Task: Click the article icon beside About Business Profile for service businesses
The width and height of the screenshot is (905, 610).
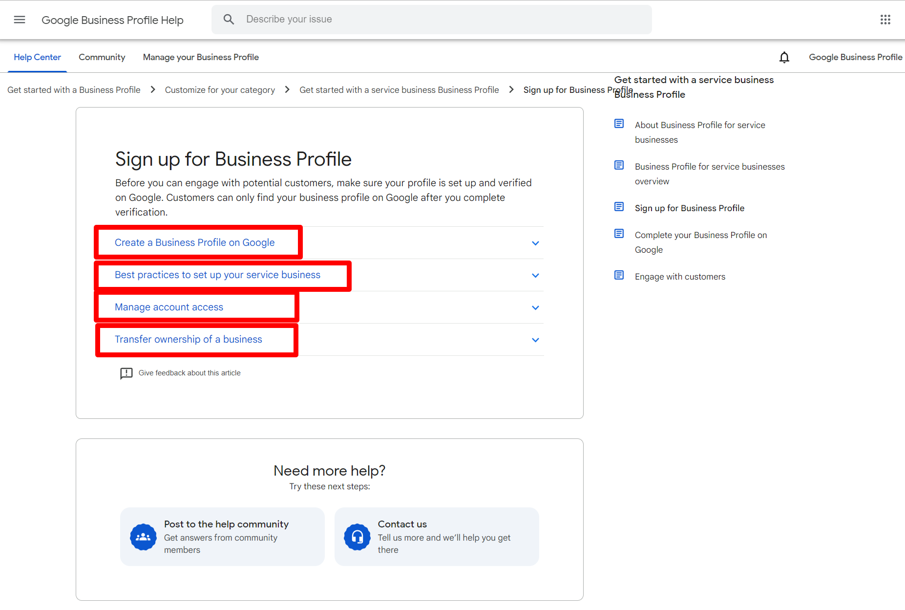Action: 619,124
